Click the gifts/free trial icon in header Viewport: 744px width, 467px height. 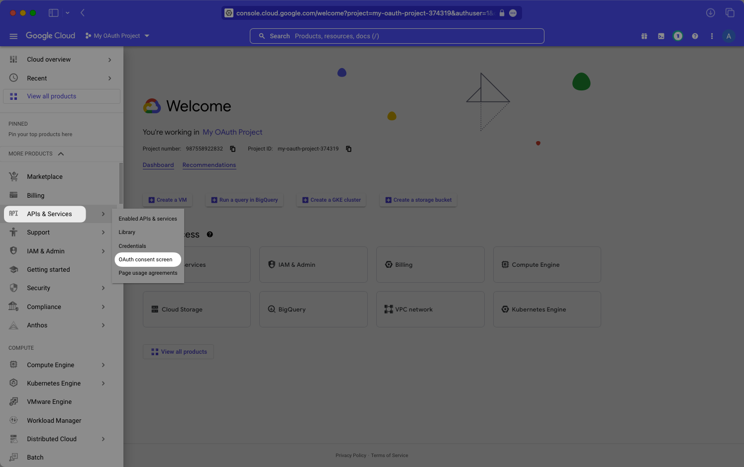(644, 36)
